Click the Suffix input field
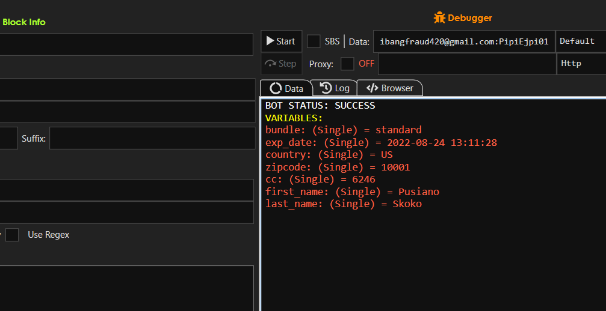The height and width of the screenshot is (311, 606). (152, 138)
